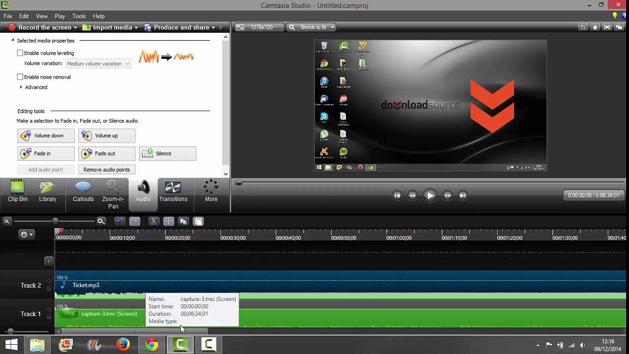Jump to the previous clip button
Viewport: 629px width, 354px height.
point(397,195)
